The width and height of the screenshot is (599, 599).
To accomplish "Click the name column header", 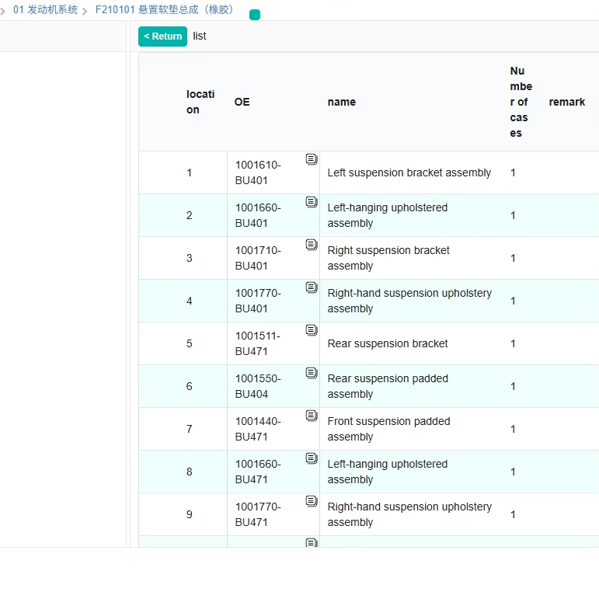I will pos(341,102).
